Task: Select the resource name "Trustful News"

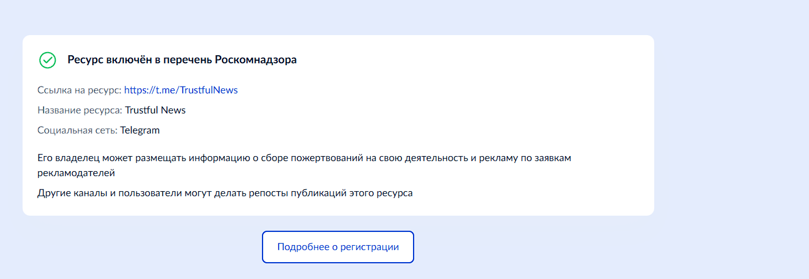Action: [x=155, y=110]
